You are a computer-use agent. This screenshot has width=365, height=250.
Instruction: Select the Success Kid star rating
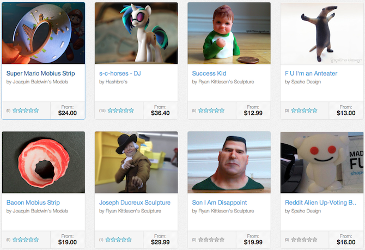click(211, 111)
